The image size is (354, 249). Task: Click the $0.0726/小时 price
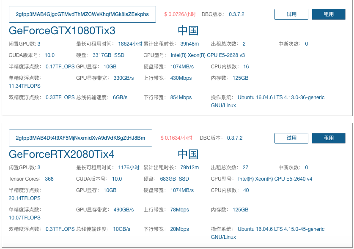pyautogui.click(x=180, y=14)
